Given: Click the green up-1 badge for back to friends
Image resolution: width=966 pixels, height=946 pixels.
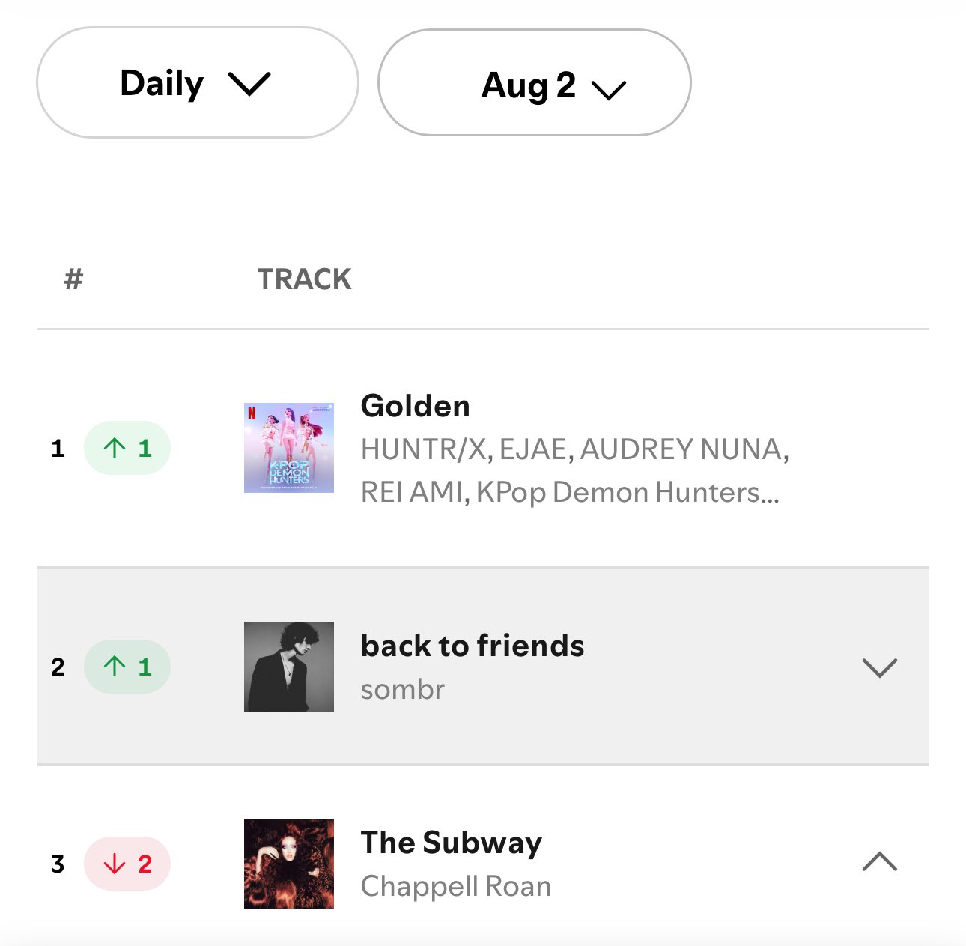Looking at the screenshot, I should (127, 667).
